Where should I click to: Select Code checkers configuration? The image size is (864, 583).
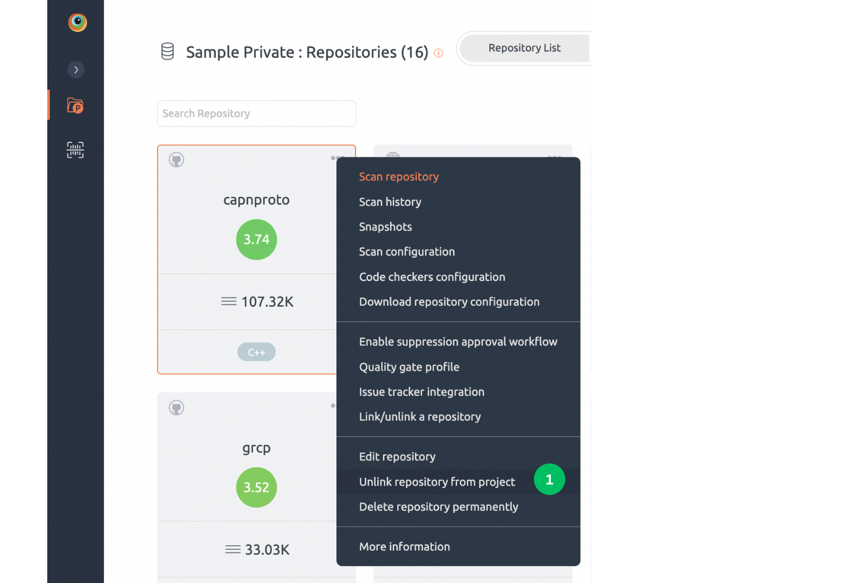[432, 277]
